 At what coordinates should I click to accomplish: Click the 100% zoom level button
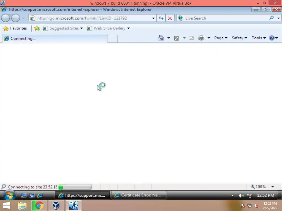click(x=258, y=187)
